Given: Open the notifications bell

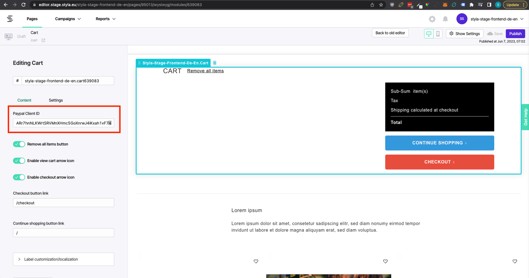Looking at the screenshot, I should click(x=445, y=19).
